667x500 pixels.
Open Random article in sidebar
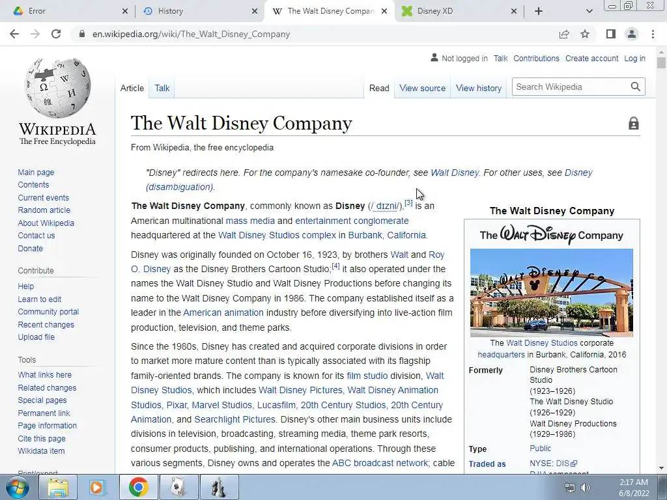(x=44, y=210)
